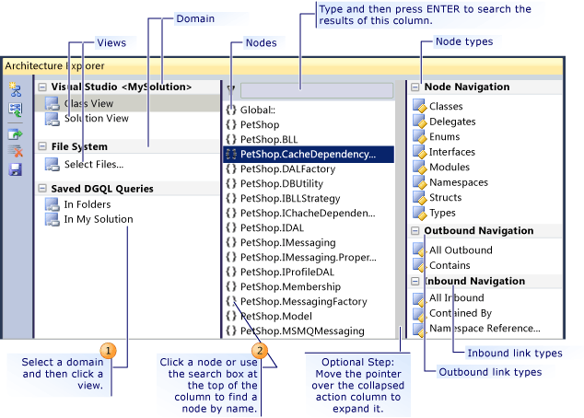Click the clear columns red X toolbar icon

16,151
